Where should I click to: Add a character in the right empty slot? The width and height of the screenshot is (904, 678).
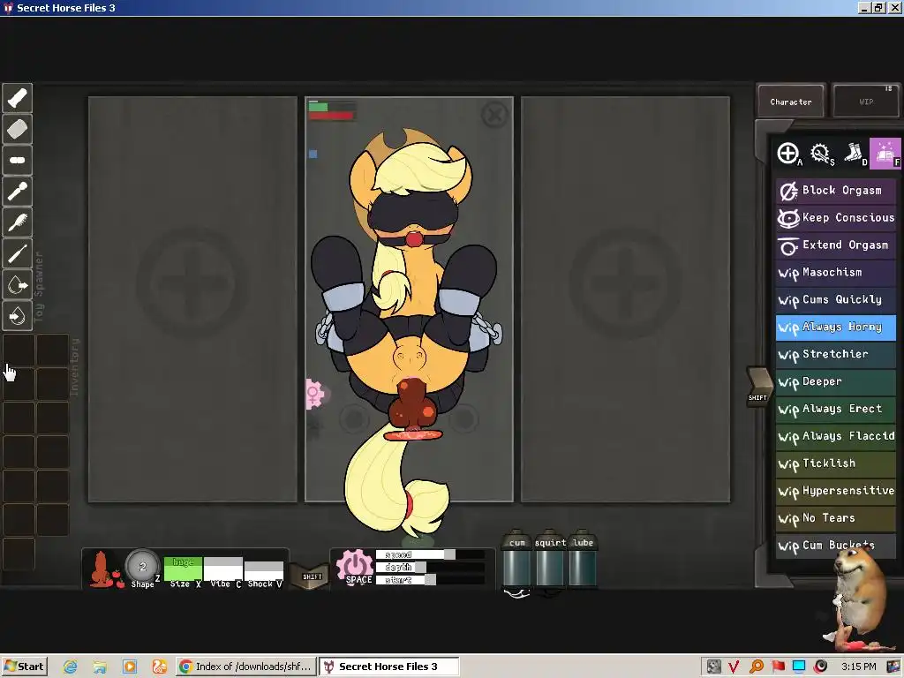point(625,283)
